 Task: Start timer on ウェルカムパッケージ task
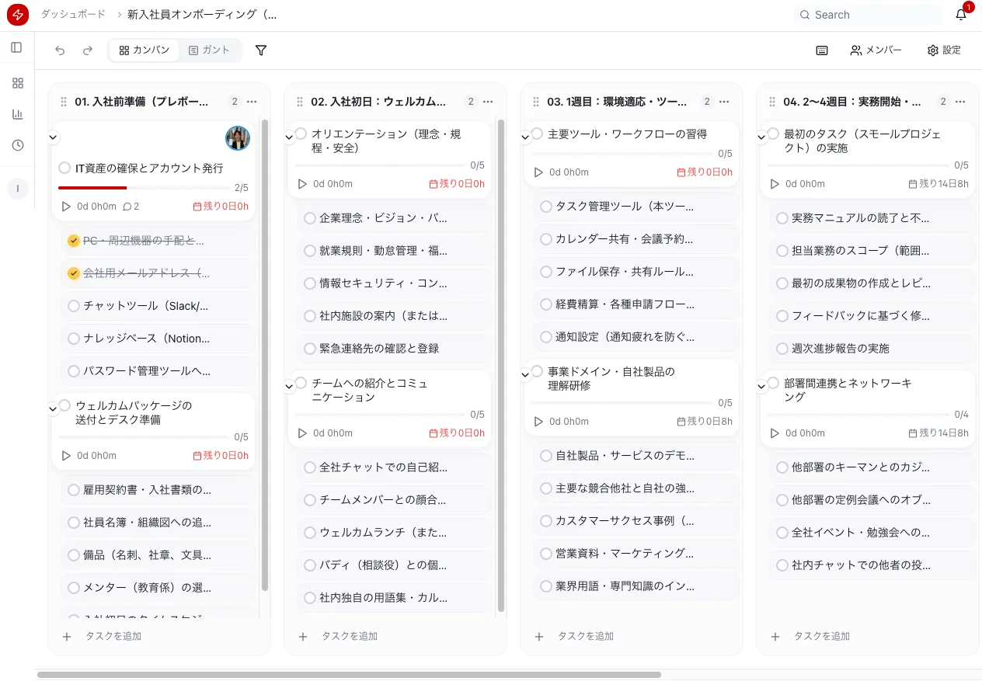pos(66,456)
